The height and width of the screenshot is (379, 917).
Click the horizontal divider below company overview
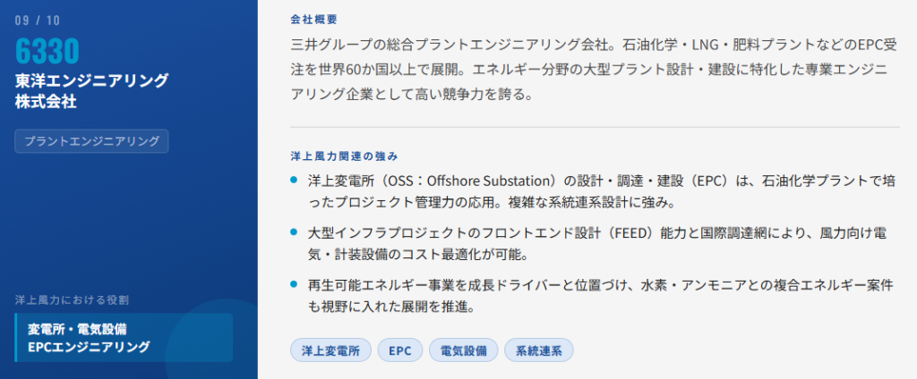click(x=595, y=127)
